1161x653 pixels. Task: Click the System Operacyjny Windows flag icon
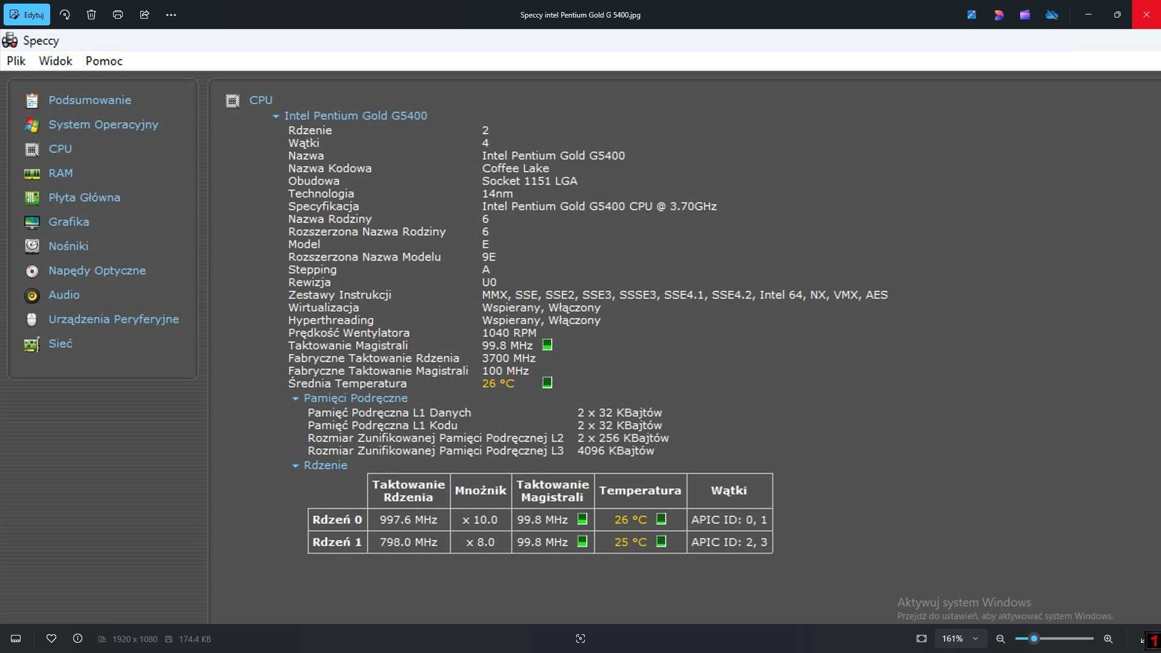click(32, 125)
